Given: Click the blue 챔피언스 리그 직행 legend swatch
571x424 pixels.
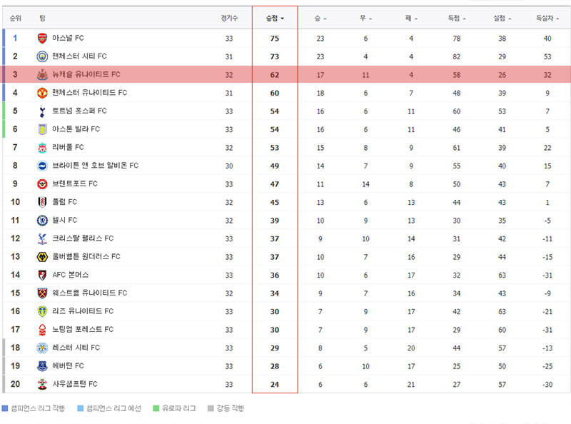Looking at the screenshot, I should (x=5, y=408).
